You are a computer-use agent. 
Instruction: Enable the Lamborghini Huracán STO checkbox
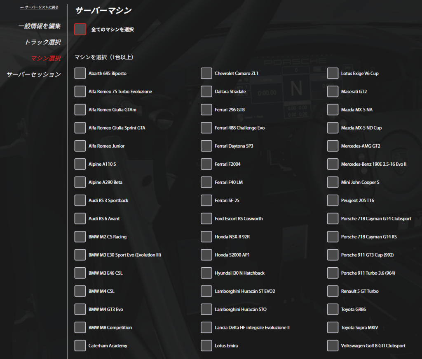pyautogui.click(x=206, y=309)
